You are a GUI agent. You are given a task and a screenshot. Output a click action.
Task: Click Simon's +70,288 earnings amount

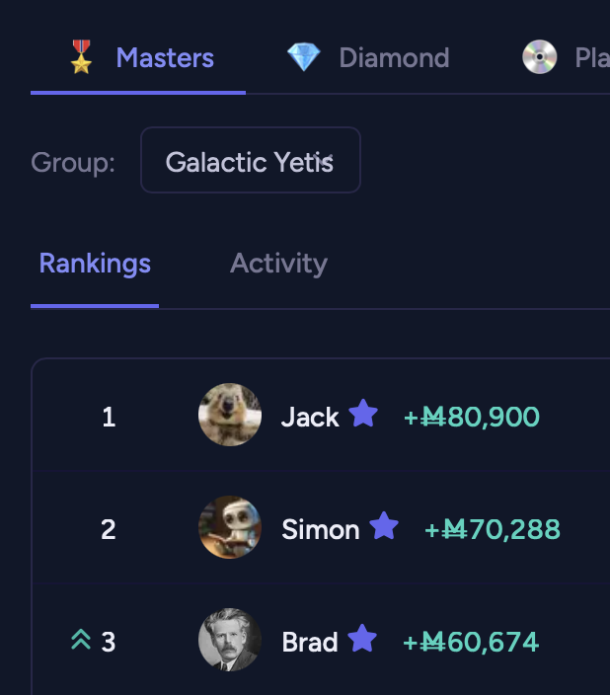tap(493, 529)
